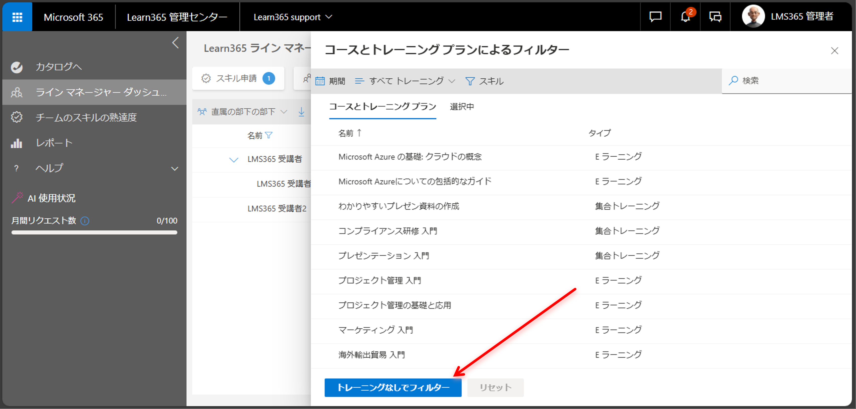Click the download arrow icon in dashboard
This screenshot has height=409, width=856.
pos(301,112)
